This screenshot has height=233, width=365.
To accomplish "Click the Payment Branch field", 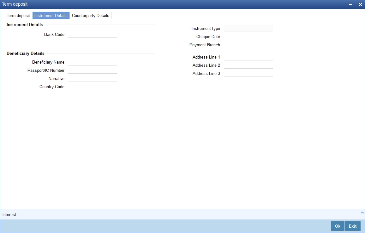I will coord(248,45).
